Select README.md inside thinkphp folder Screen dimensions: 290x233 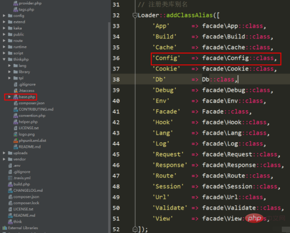click(x=30, y=147)
